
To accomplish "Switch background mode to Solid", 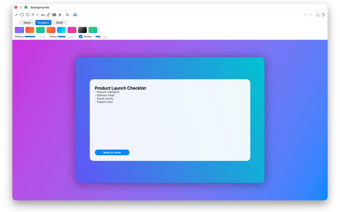I will click(59, 23).
